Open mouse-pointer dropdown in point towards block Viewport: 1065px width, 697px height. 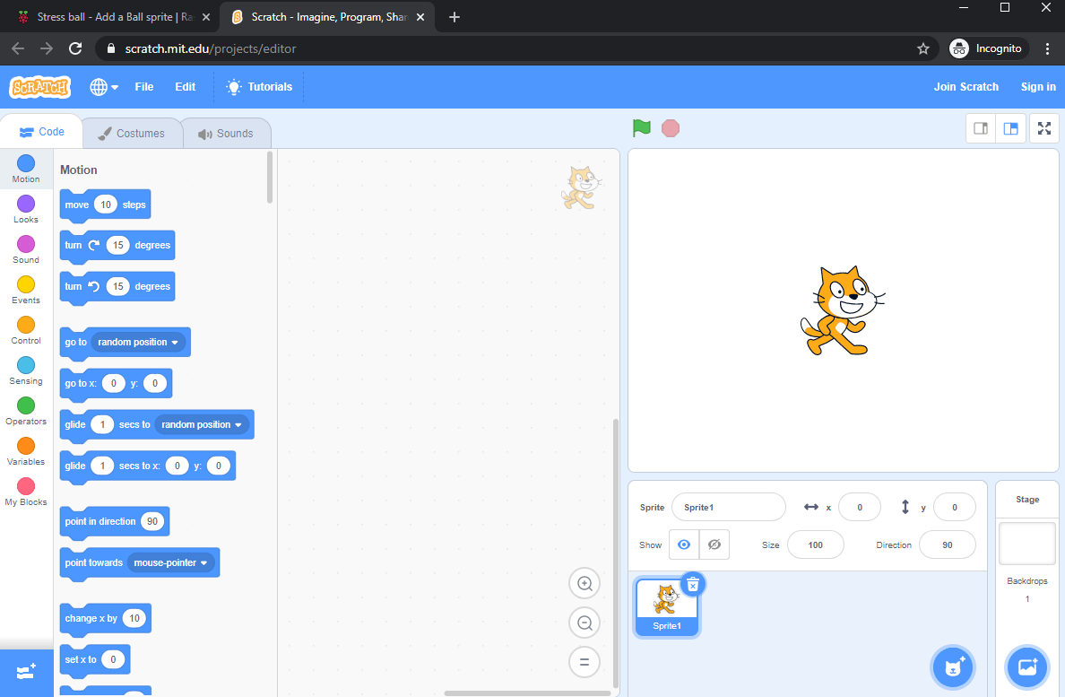171,562
